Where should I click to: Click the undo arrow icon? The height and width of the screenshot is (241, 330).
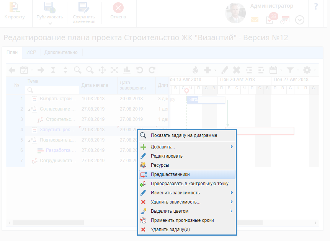[139, 70]
